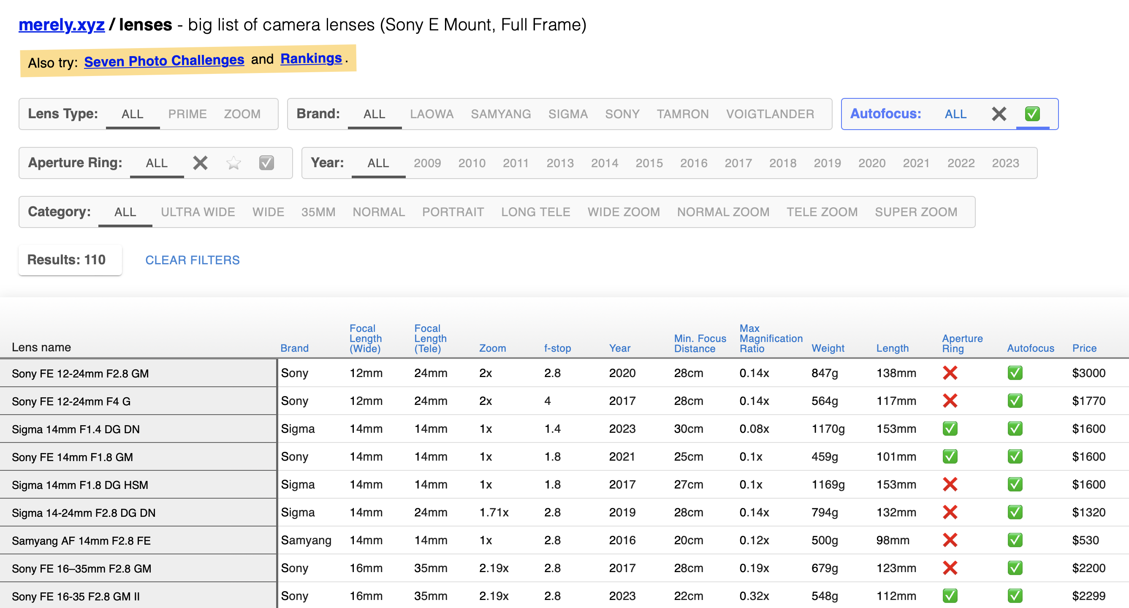Select Aperture Ring star filter icon
Image resolution: width=1129 pixels, height=608 pixels.
tap(233, 163)
